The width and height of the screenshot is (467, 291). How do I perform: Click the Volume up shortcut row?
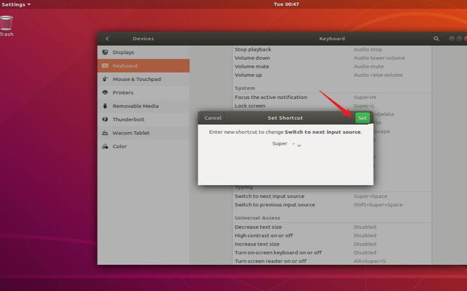pos(332,75)
